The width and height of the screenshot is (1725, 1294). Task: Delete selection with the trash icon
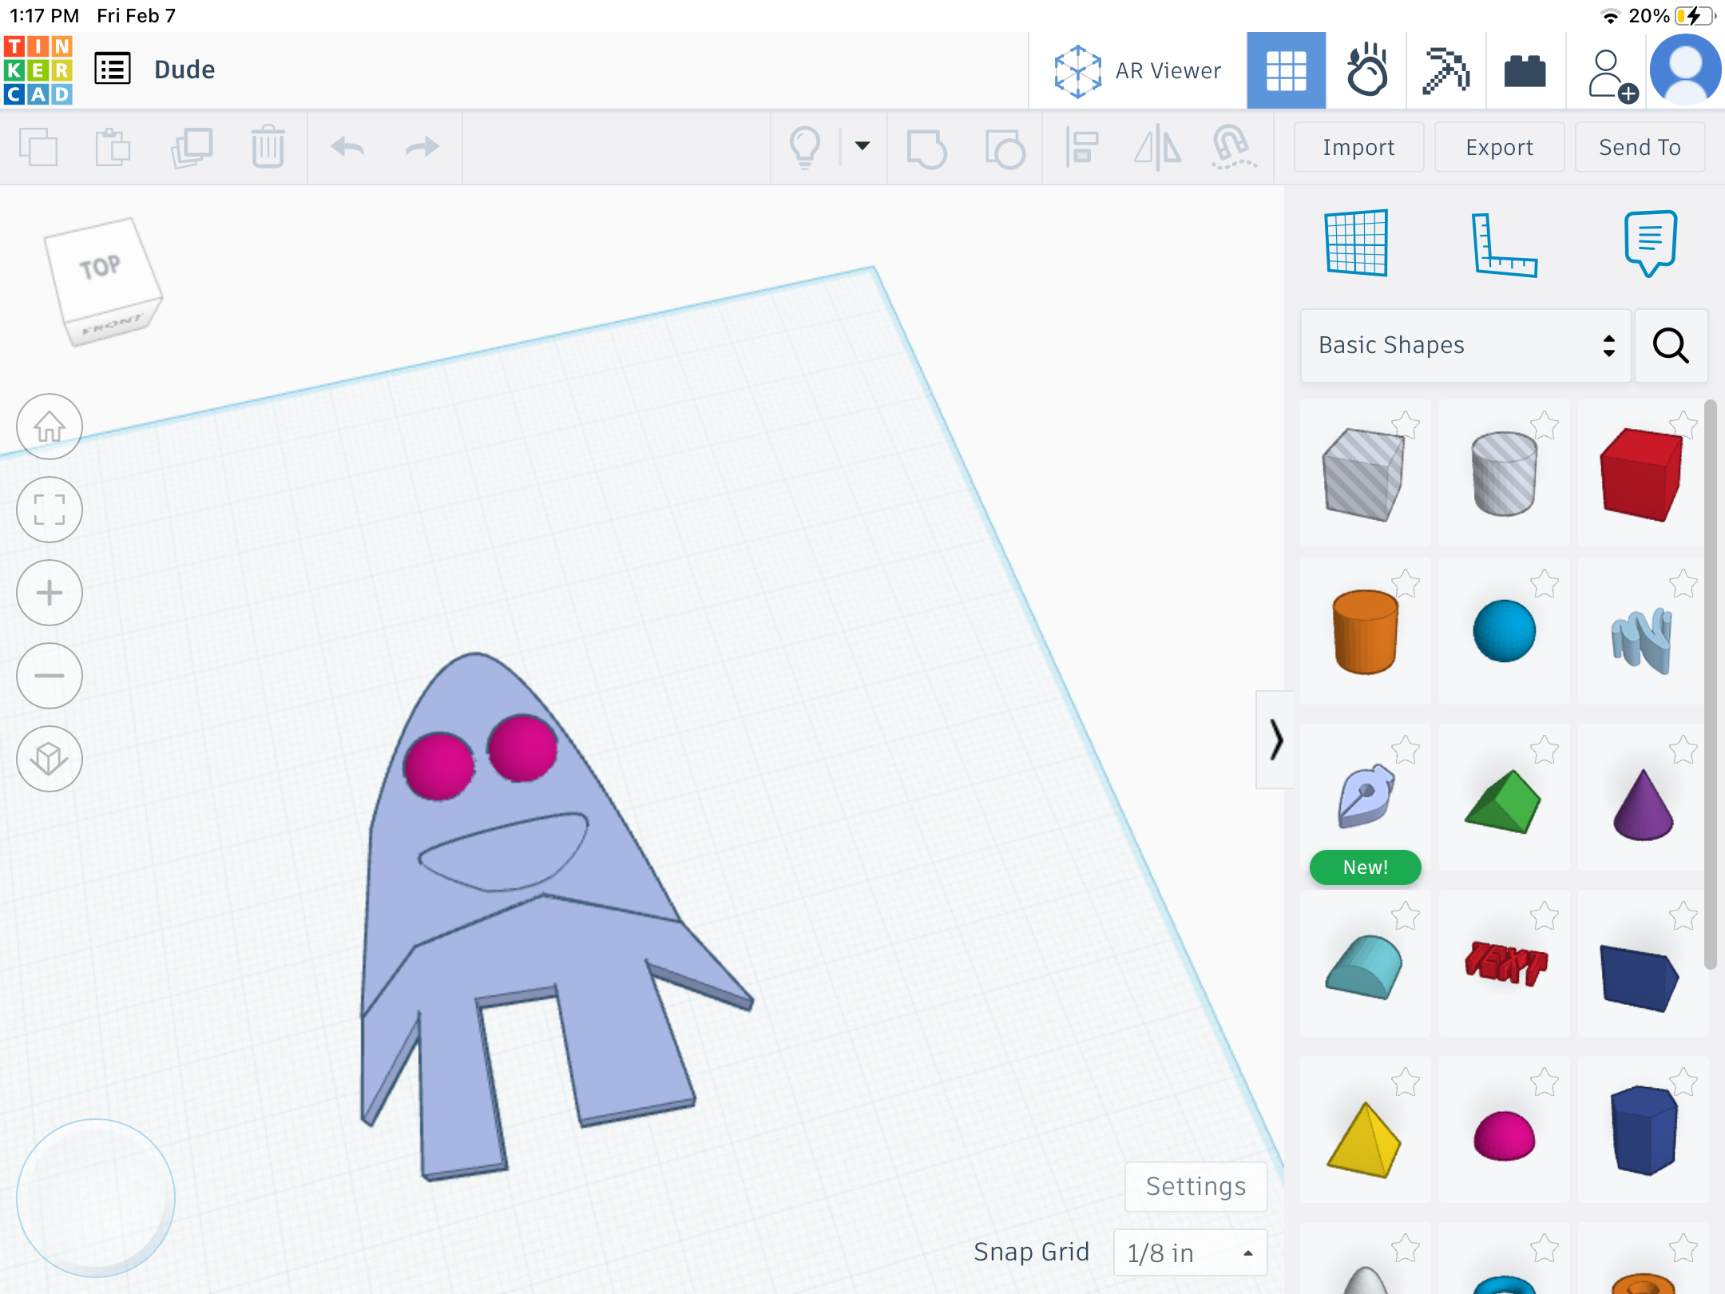coord(268,147)
